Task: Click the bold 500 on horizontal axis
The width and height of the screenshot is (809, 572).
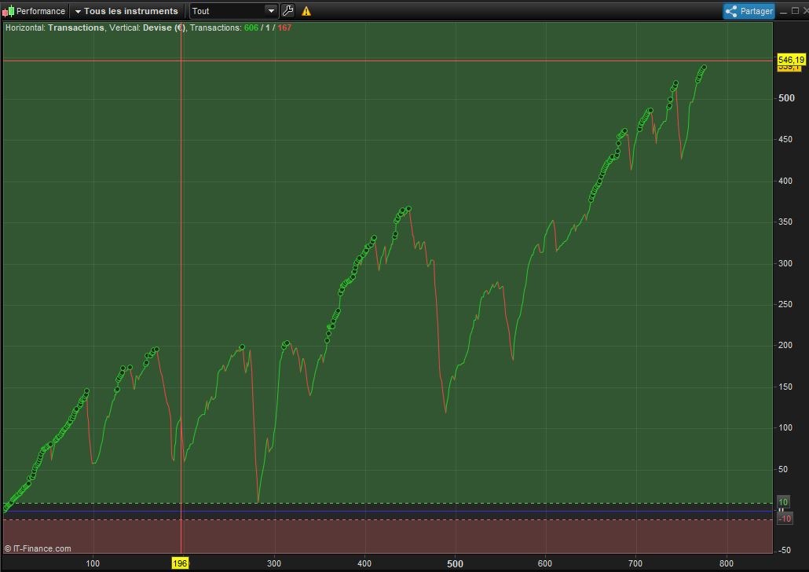Action: (455, 563)
